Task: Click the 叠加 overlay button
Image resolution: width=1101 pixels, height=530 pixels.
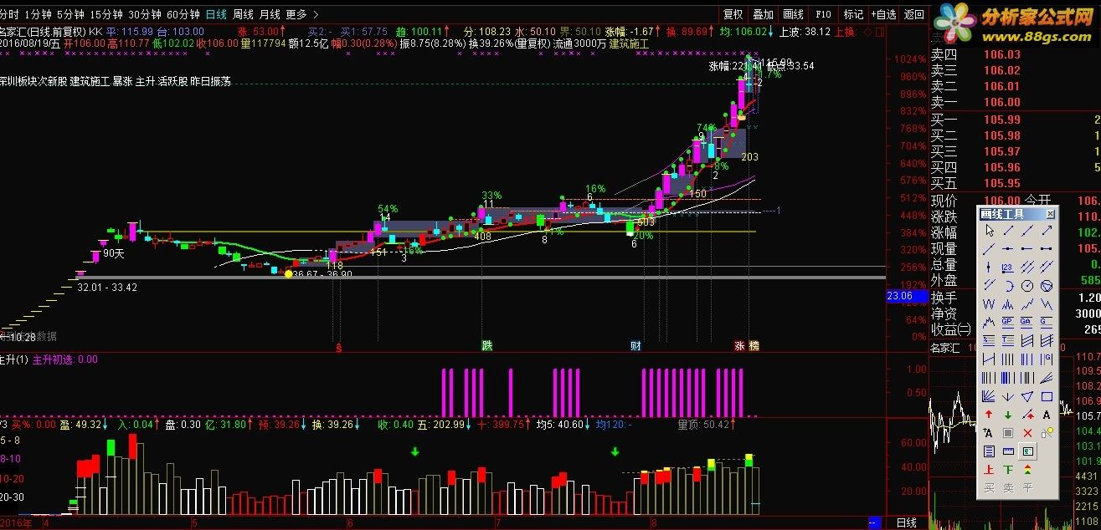Action: point(763,14)
